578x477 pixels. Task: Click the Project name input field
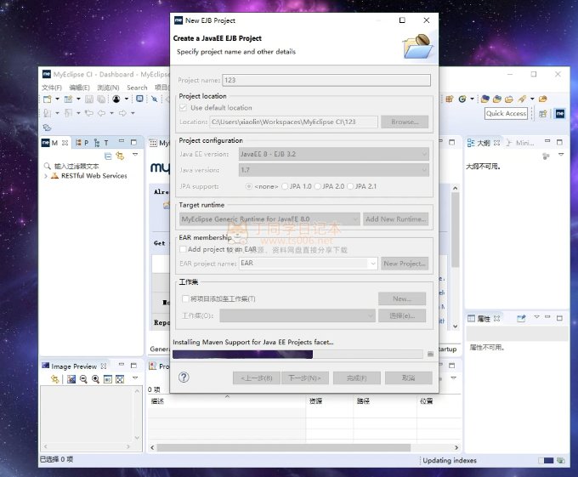(326, 80)
